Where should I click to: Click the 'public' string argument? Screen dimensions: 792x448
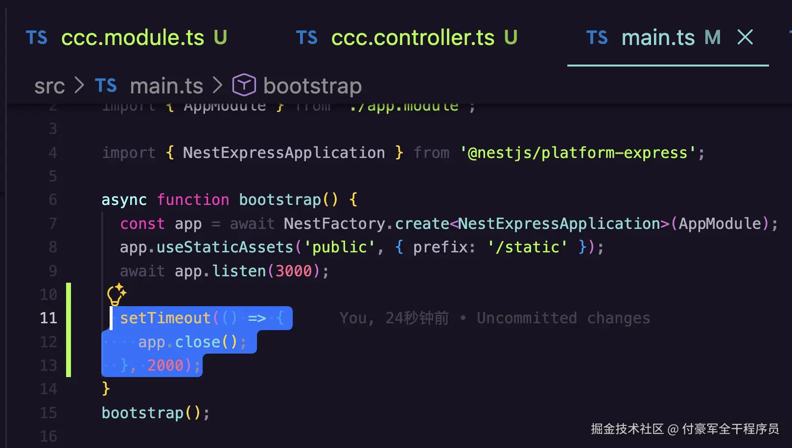[x=340, y=247]
